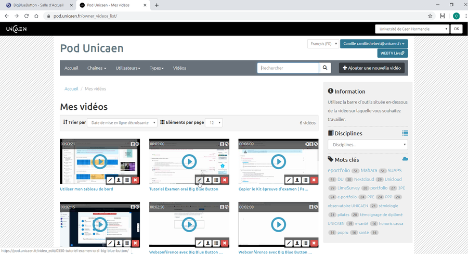Open a new browser tab
The image size is (468, 254).
point(157,5)
